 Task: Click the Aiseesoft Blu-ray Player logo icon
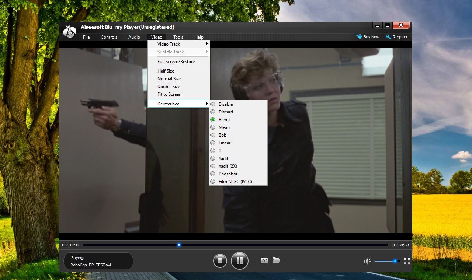(69, 32)
